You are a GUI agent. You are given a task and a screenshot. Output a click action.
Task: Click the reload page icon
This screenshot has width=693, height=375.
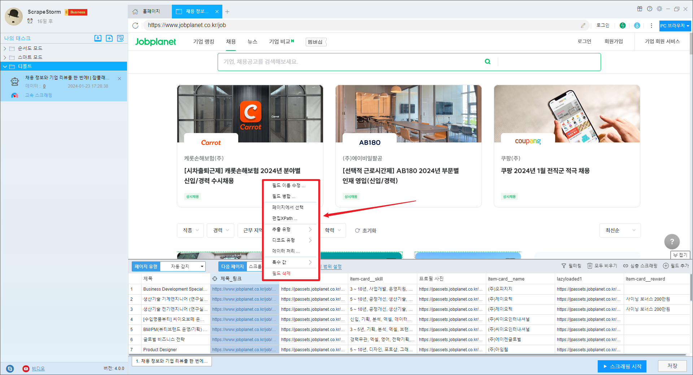click(x=135, y=25)
